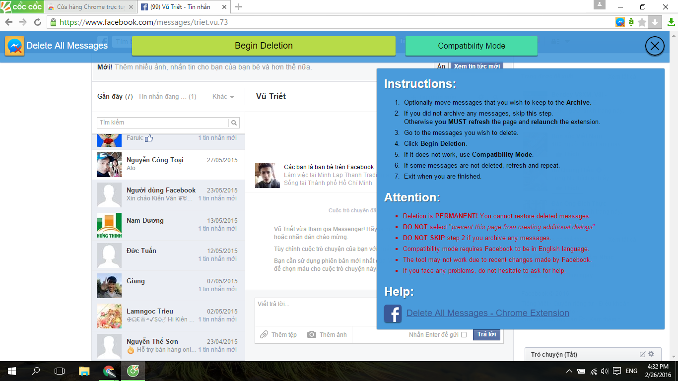This screenshot has height=381, width=678.
Task: Click the search magnifier in conversation search
Action: click(x=234, y=123)
